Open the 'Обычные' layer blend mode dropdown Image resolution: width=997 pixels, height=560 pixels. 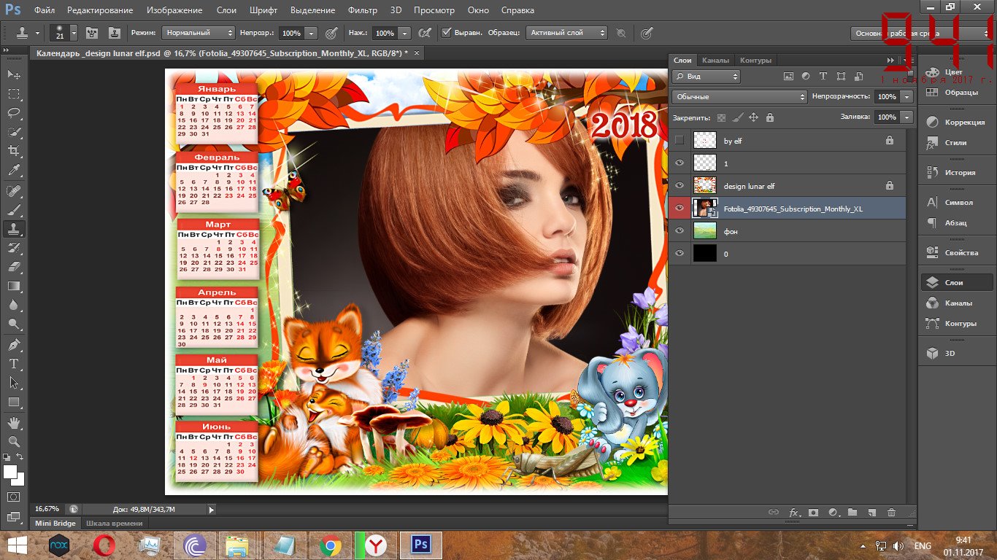pyautogui.click(x=740, y=96)
